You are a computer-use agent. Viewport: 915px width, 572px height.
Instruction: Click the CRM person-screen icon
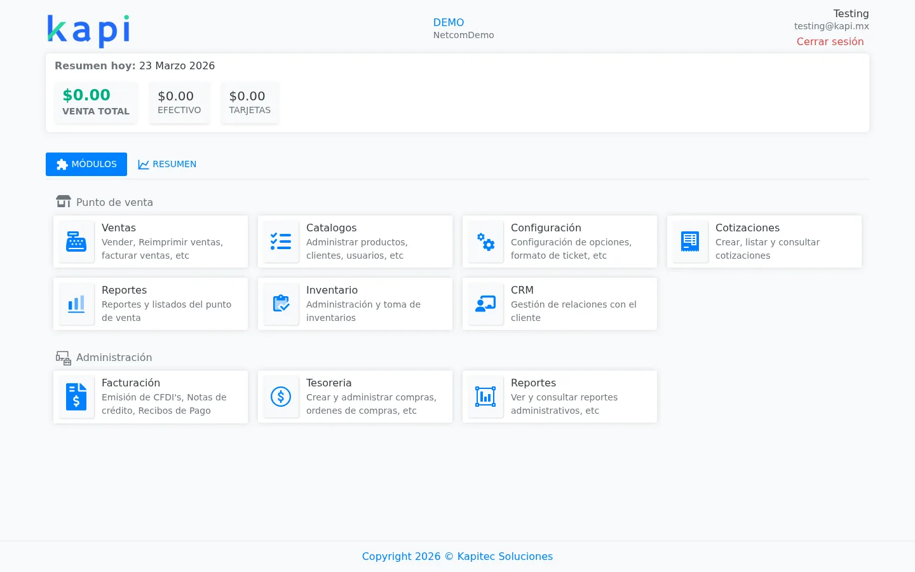point(485,304)
